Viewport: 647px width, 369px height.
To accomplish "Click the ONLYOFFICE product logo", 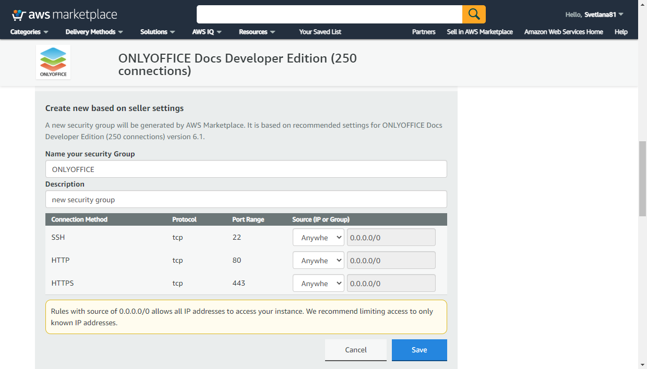I will click(53, 61).
